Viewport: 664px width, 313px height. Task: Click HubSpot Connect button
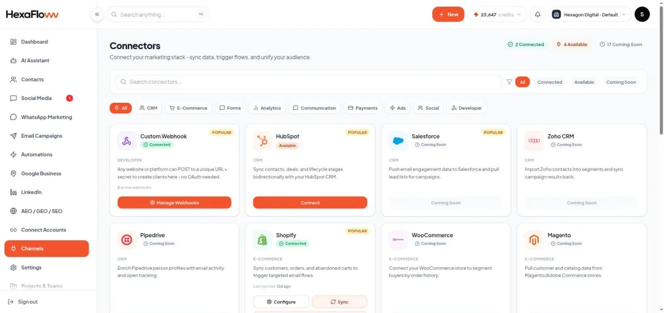(x=310, y=203)
